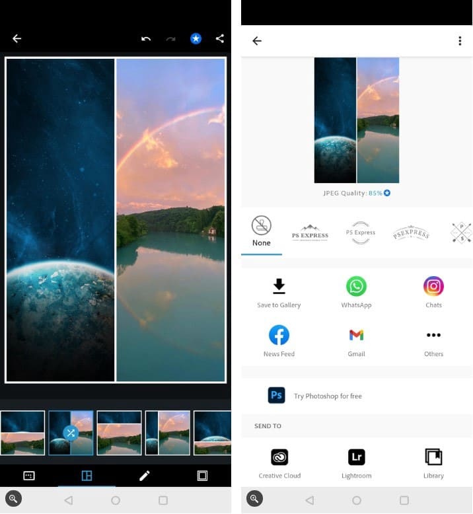Select the pencil edit tool
The width and height of the screenshot is (473, 514).
click(x=145, y=476)
